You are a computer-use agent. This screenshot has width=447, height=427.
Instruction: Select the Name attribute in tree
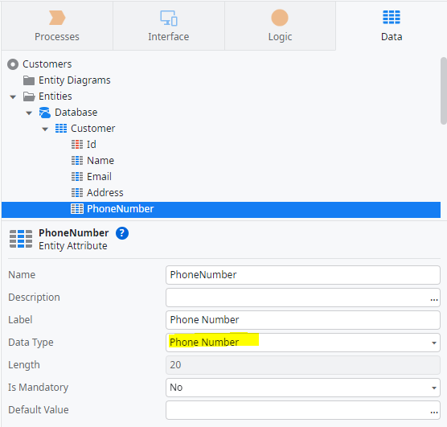click(x=100, y=161)
